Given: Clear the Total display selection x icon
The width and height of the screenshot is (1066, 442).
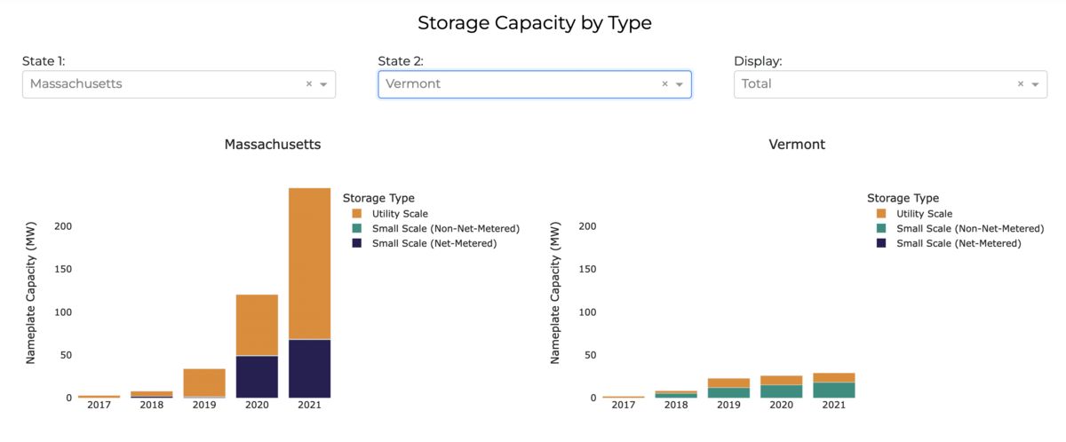Looking at the screenshot, I should 1021,84.
